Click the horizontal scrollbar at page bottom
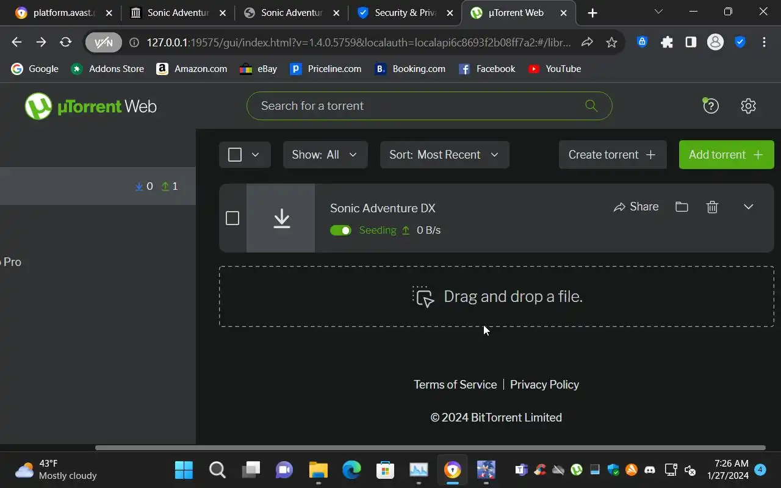Image resolution: width=781 pixels, height=488 pixels. [x=430, y=448]
